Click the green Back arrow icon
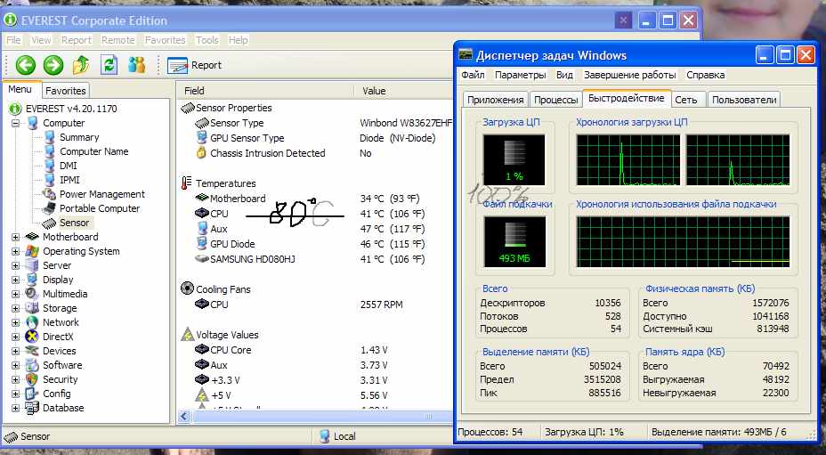 (25, 65)
